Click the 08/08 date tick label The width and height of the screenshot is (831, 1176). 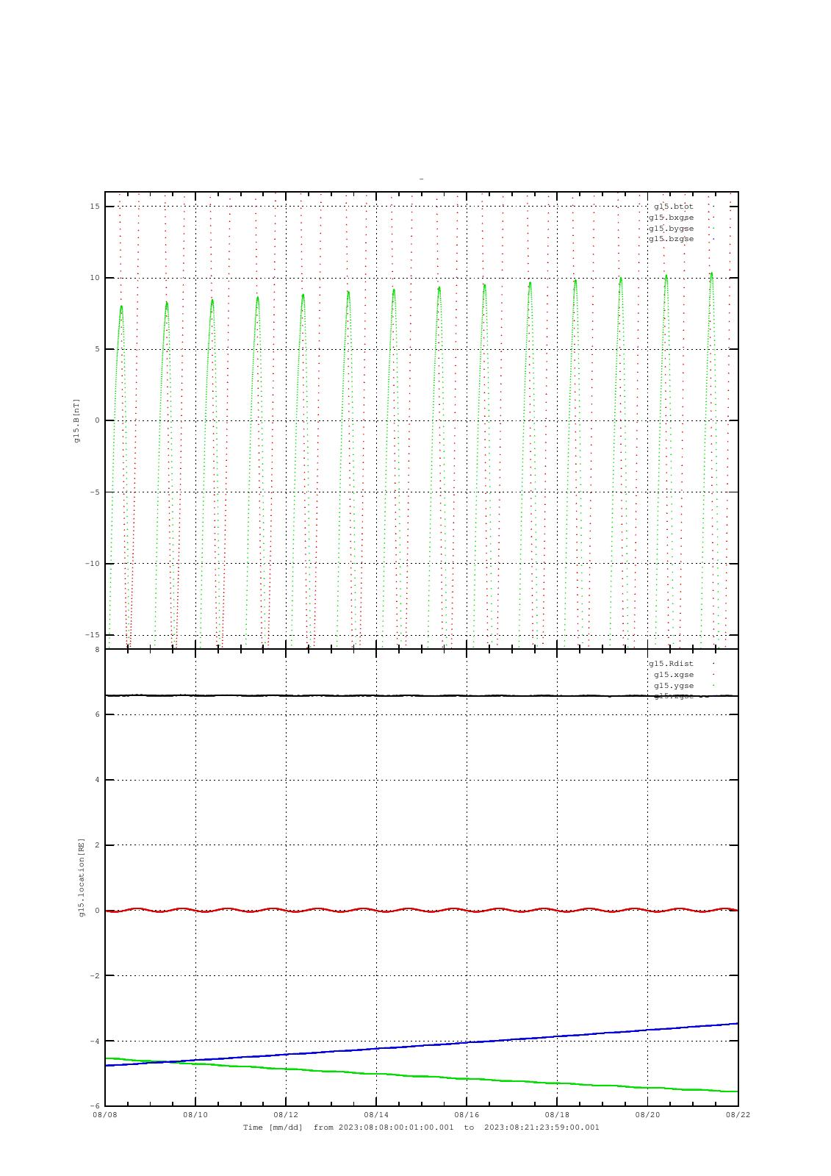tap(105, 1115)
